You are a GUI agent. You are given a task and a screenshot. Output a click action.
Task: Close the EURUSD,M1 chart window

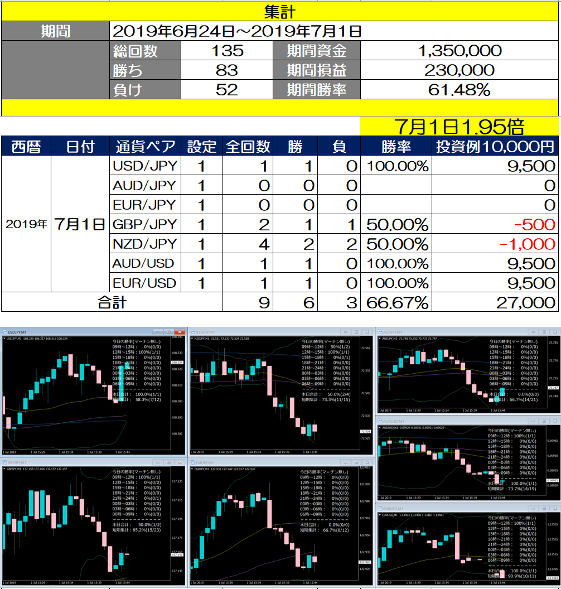coord(555,509)
